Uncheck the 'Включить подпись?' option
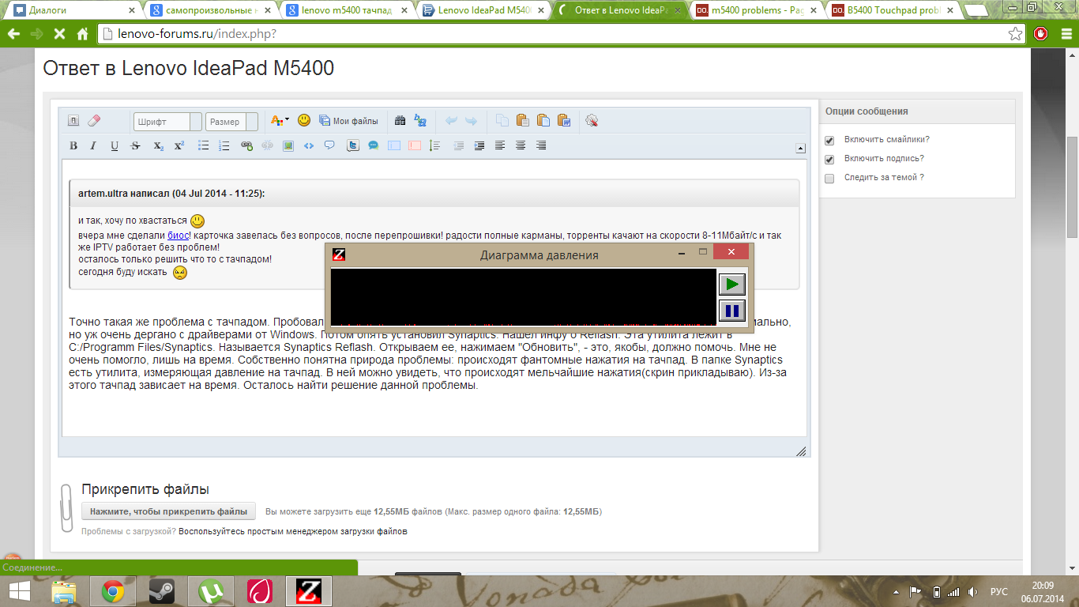Screen dimensions: 1079x607 pos(829,160)
